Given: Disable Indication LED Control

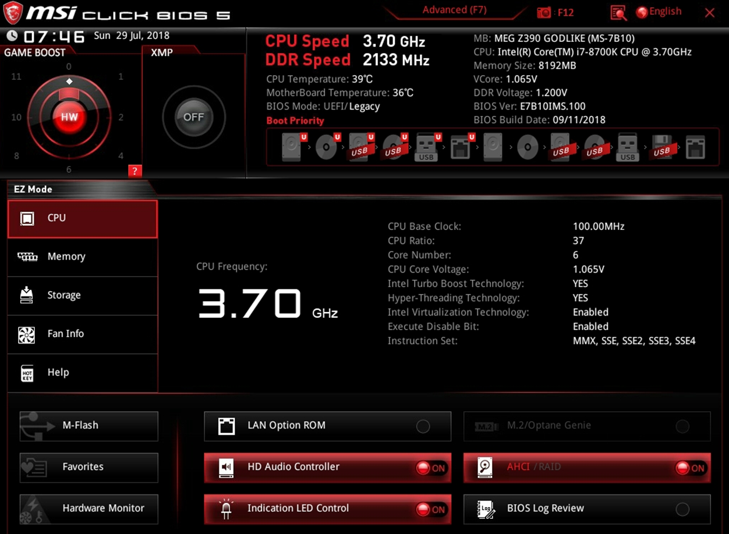Looking at the screenshot, I should tap(327, 508).
